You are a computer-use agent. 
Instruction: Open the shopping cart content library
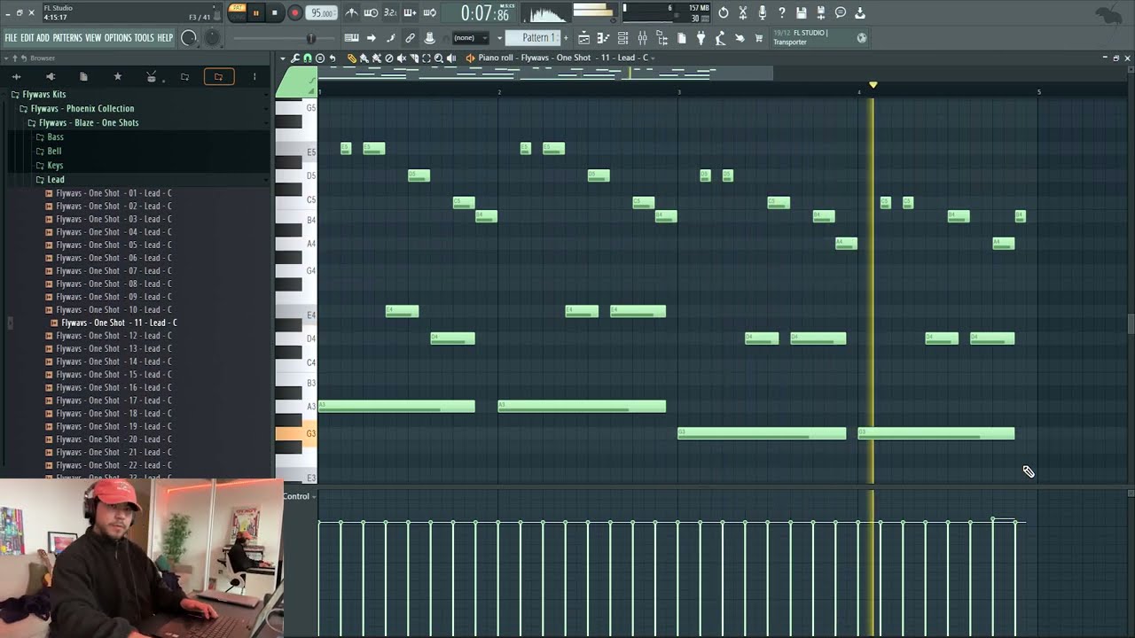759,38
